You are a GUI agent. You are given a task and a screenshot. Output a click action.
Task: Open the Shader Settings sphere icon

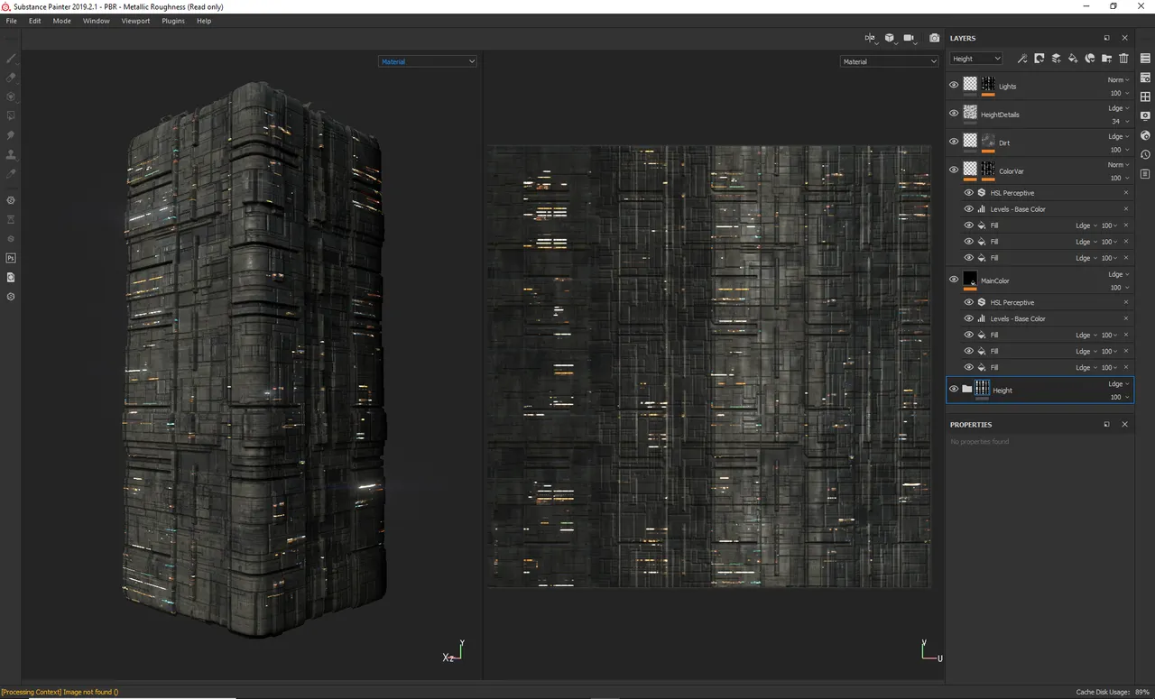click(x=1145, y=135)
